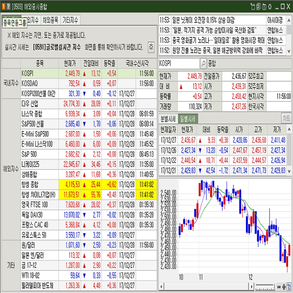Click the KOSPI symbol input field
This screenshot has height=293, width=293.
(x=179, y=63)
